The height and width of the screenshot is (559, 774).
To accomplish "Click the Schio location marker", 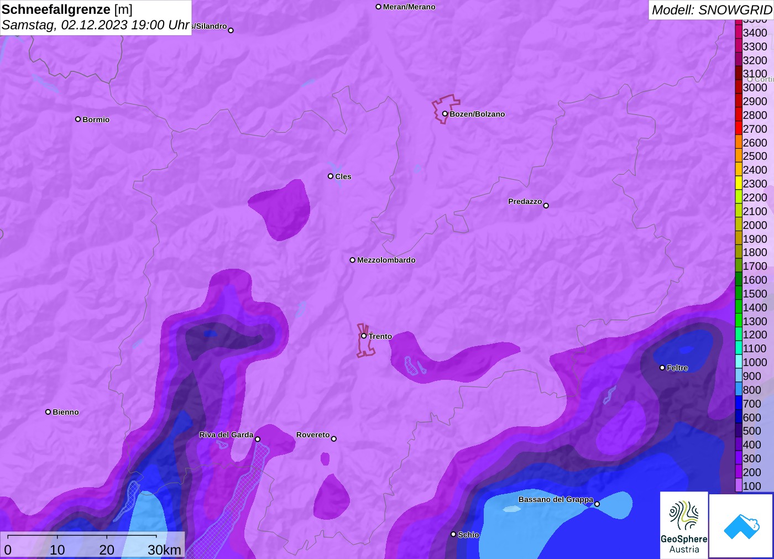I will point(453,534).
